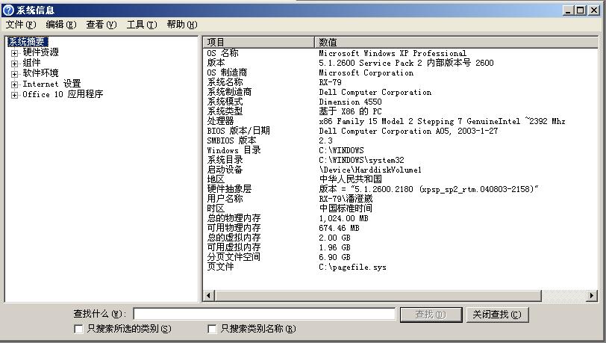
Task: Click the value Dell Computer Corporation A05, 2003-1-27
Action: pos(408,132)
